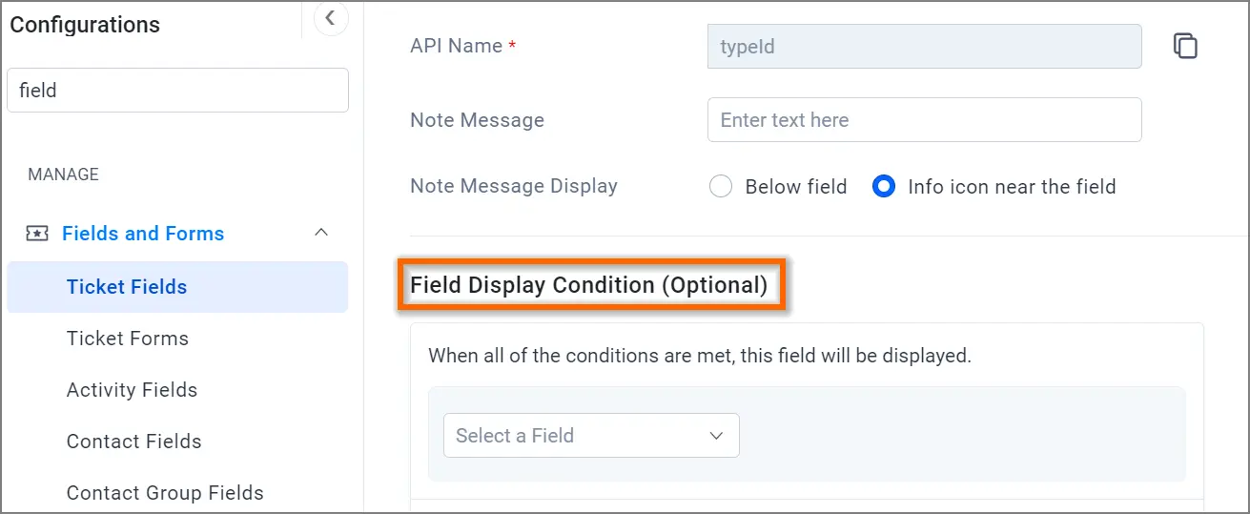Click the Field Display Condition heading
This screenshot has width=1250, height=514.
click(x=588, y=285)
